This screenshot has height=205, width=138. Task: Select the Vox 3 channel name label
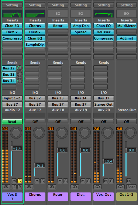point(12,197)
